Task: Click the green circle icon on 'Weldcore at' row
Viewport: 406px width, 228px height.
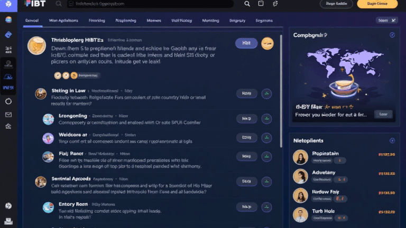Action: 266,138
